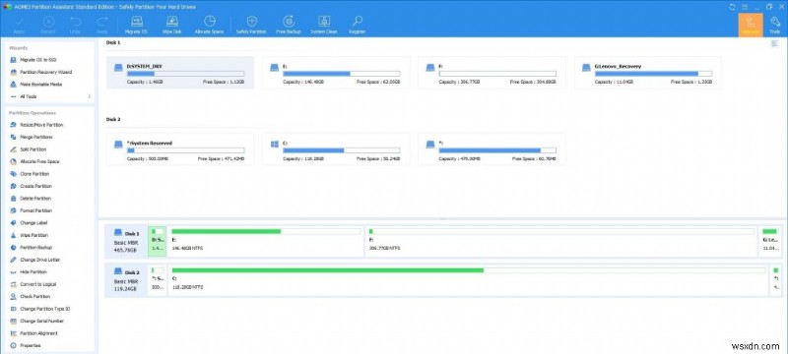Screen dimensions: 788x354
Task: Select the D: green block in Disk 1 map
Action: point(158,241)
